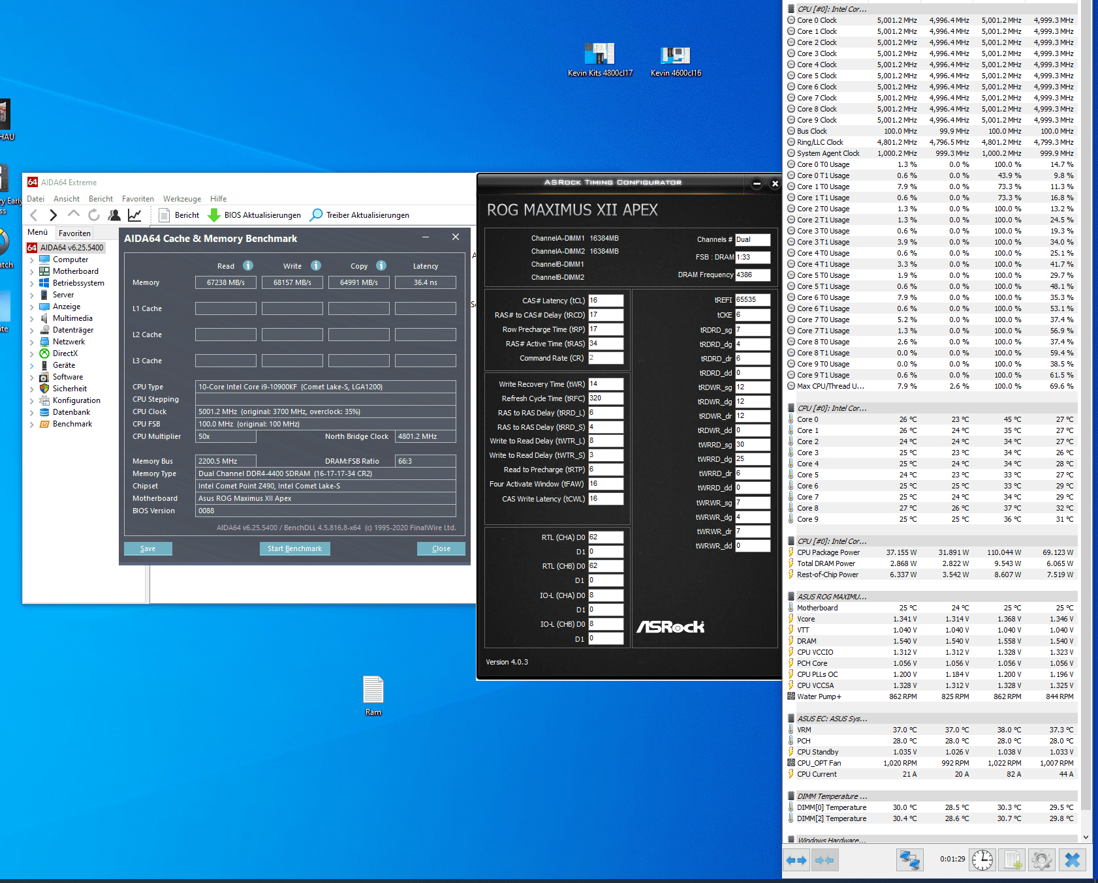This screenshot has height=883, width=1098.
Task: Click Write info icon in benchmark
Action: click(x=316, y=265)
